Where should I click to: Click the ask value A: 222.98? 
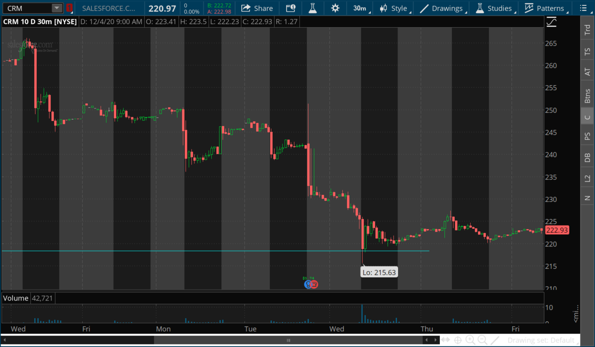[219, 11]
